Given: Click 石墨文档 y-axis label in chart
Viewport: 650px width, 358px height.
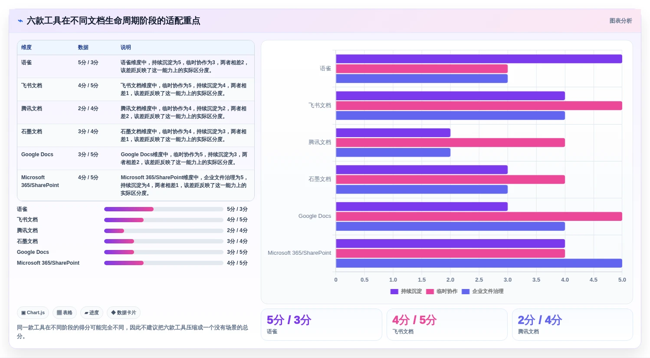Looking at the screenshot, I should [320, 179].
